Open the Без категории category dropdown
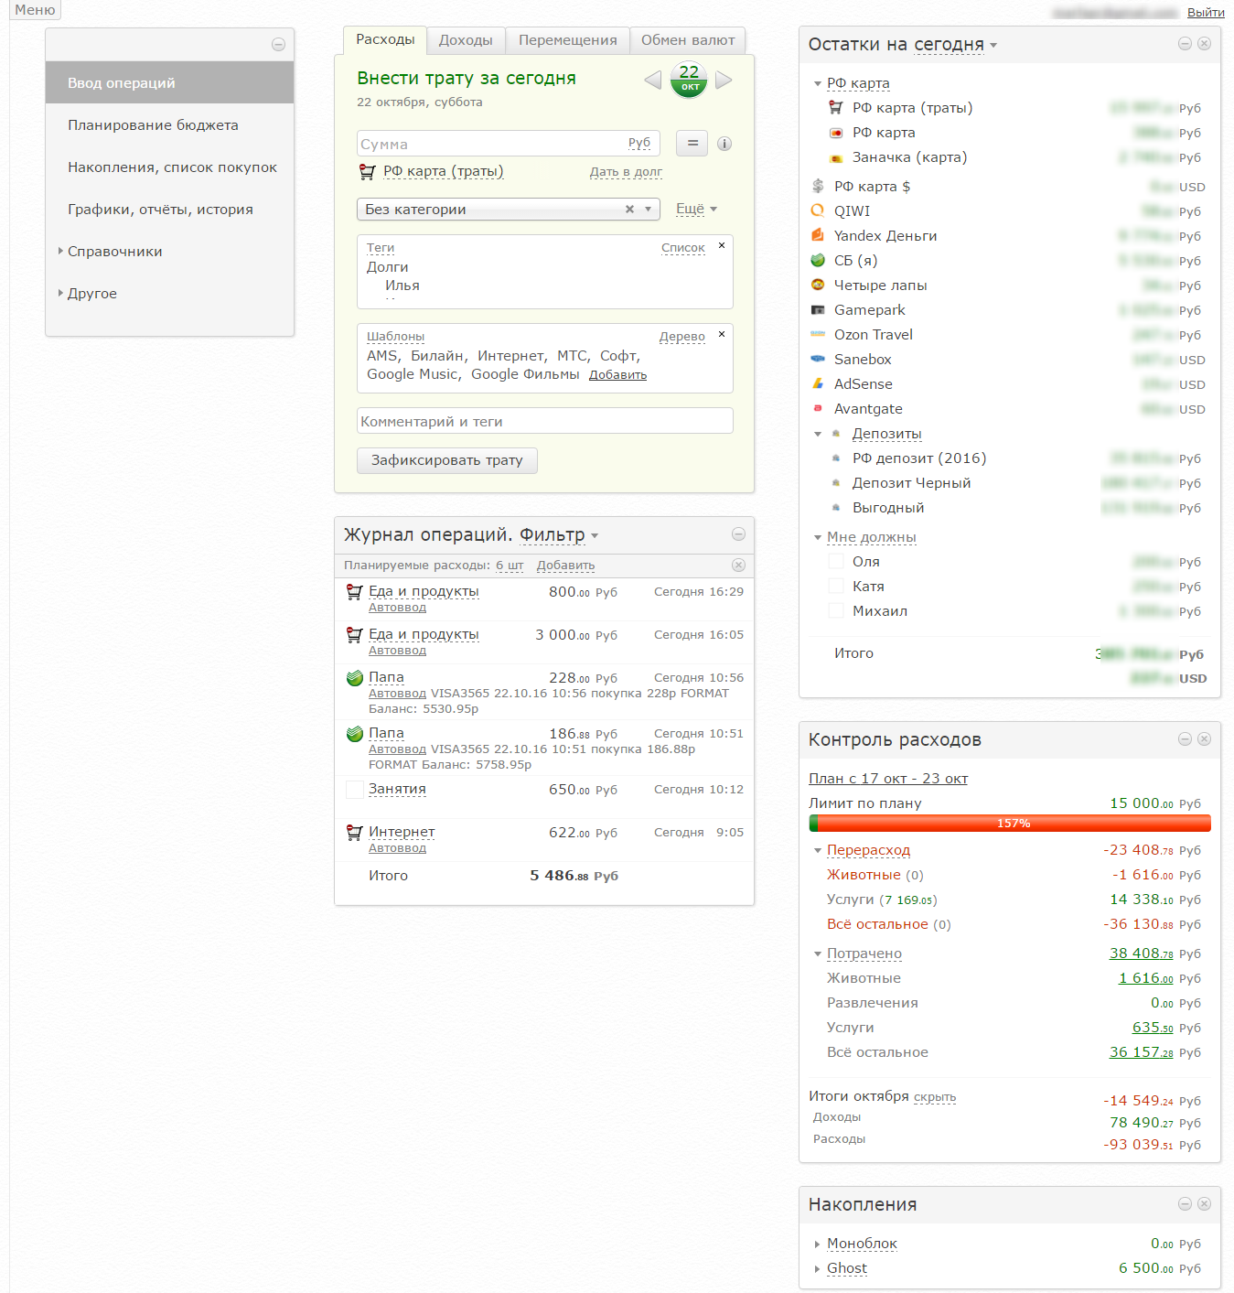The width and height of the screenshot is (1234, 1293). point(648,210)
